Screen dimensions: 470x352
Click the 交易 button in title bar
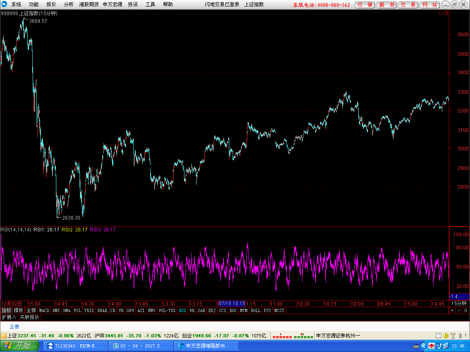tap(408, 5)
